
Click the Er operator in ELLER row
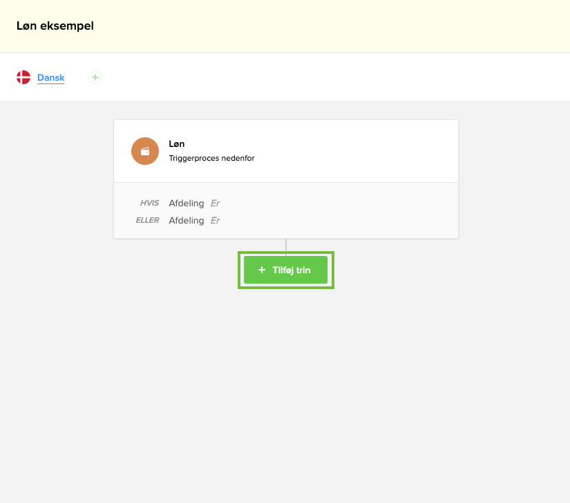tap(215, 221)
